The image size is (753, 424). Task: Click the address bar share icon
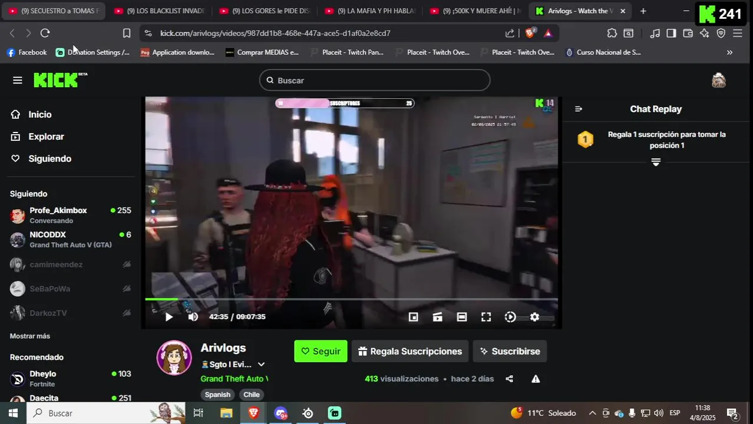click(510, 33)
